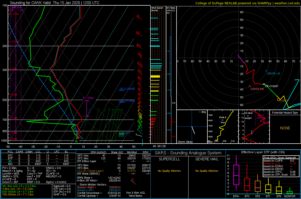This screenshot has height=199, width=301.
Task: Click the Corfidi Downshear vector line
Action: tap(99, 193)
